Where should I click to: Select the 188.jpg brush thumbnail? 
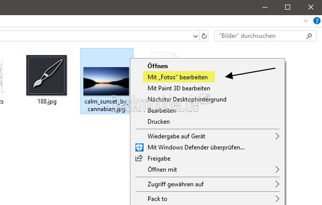pos(47,75)
